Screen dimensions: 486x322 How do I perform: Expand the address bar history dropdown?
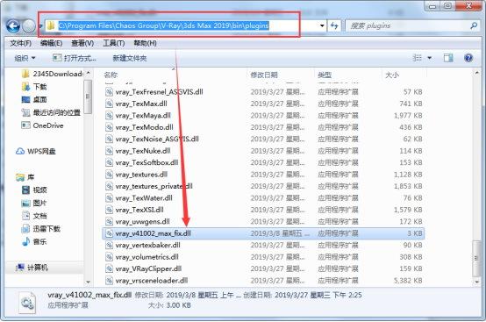(x=322, y=25)
